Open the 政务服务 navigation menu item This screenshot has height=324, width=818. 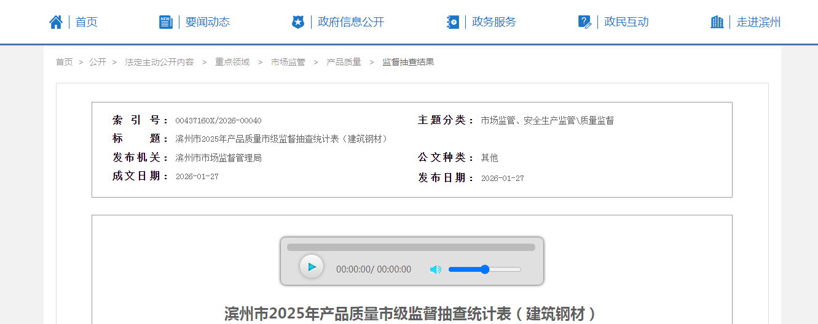coord(494,22)
